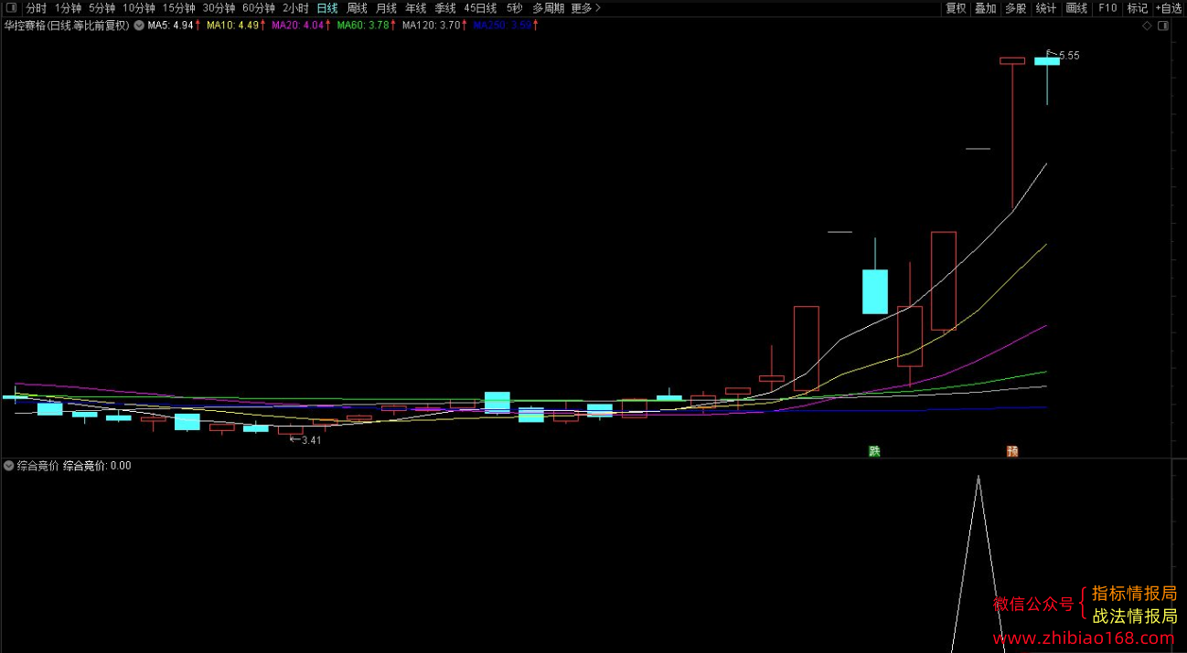Select the 60分钟 period tab
This screenshot has height=653, width=1187.
tap(259, 8)
